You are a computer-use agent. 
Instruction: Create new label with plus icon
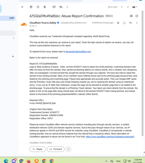[x=13, y=56]
